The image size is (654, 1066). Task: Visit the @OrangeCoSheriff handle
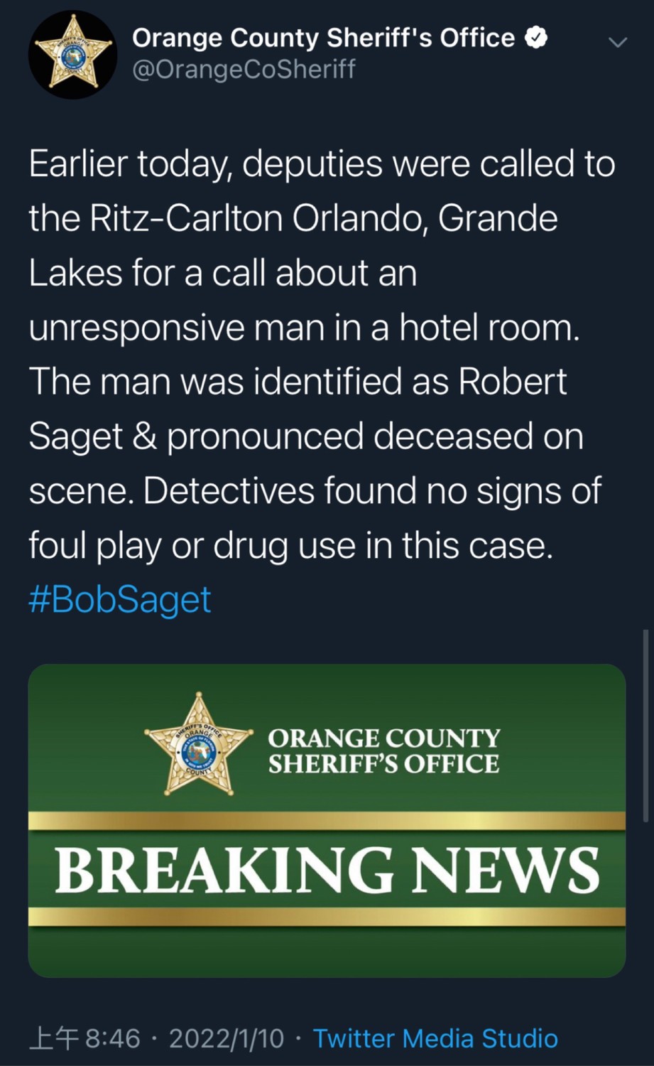[x=244, y=70]
